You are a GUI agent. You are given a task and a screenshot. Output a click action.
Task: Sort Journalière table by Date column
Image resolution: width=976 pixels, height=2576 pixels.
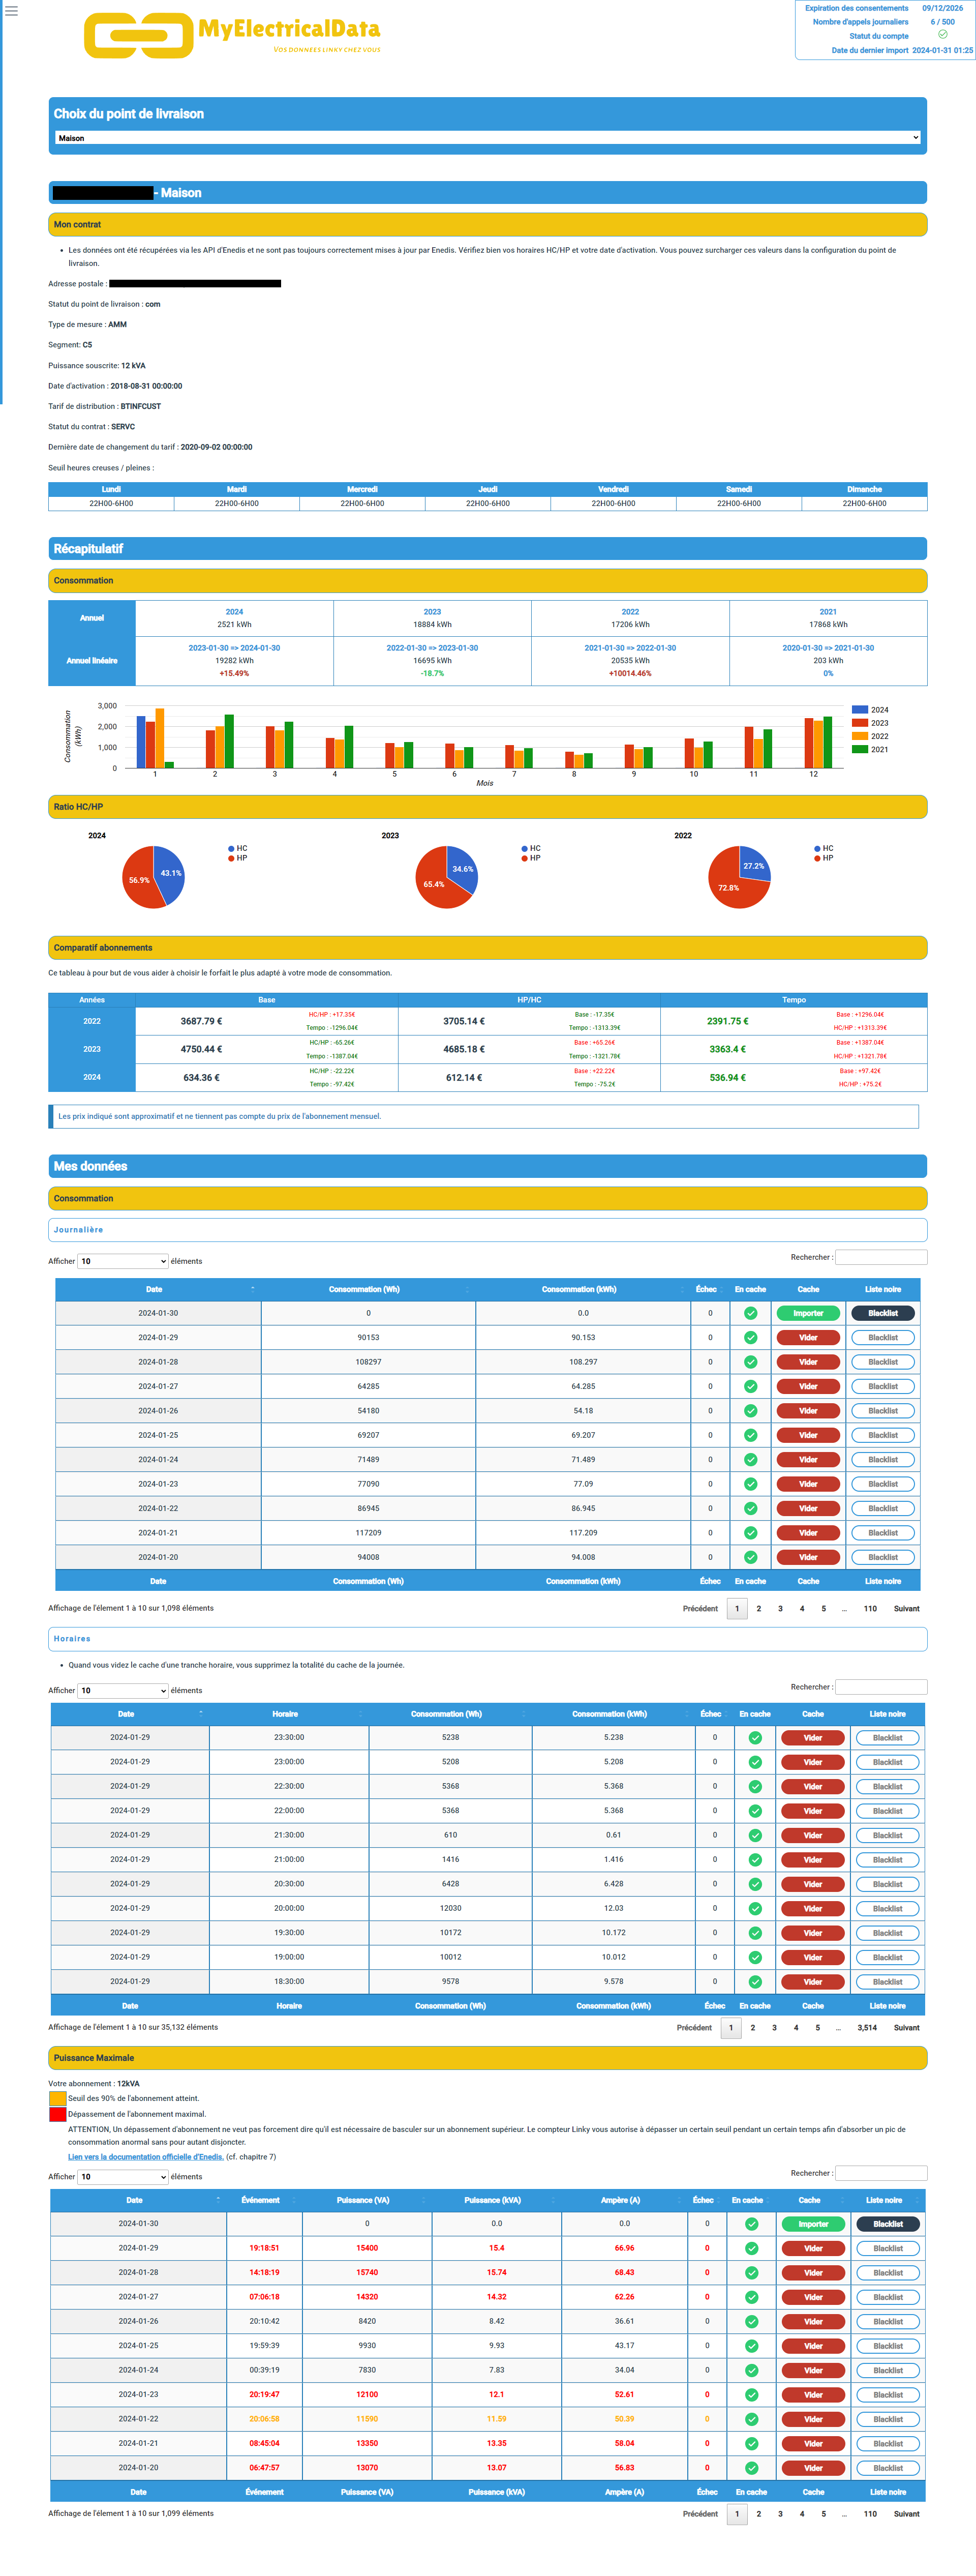(158, 1289)
